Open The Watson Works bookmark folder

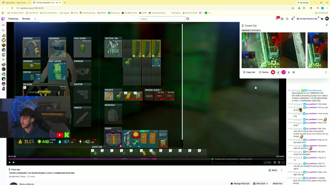click(x=16, y=13)
